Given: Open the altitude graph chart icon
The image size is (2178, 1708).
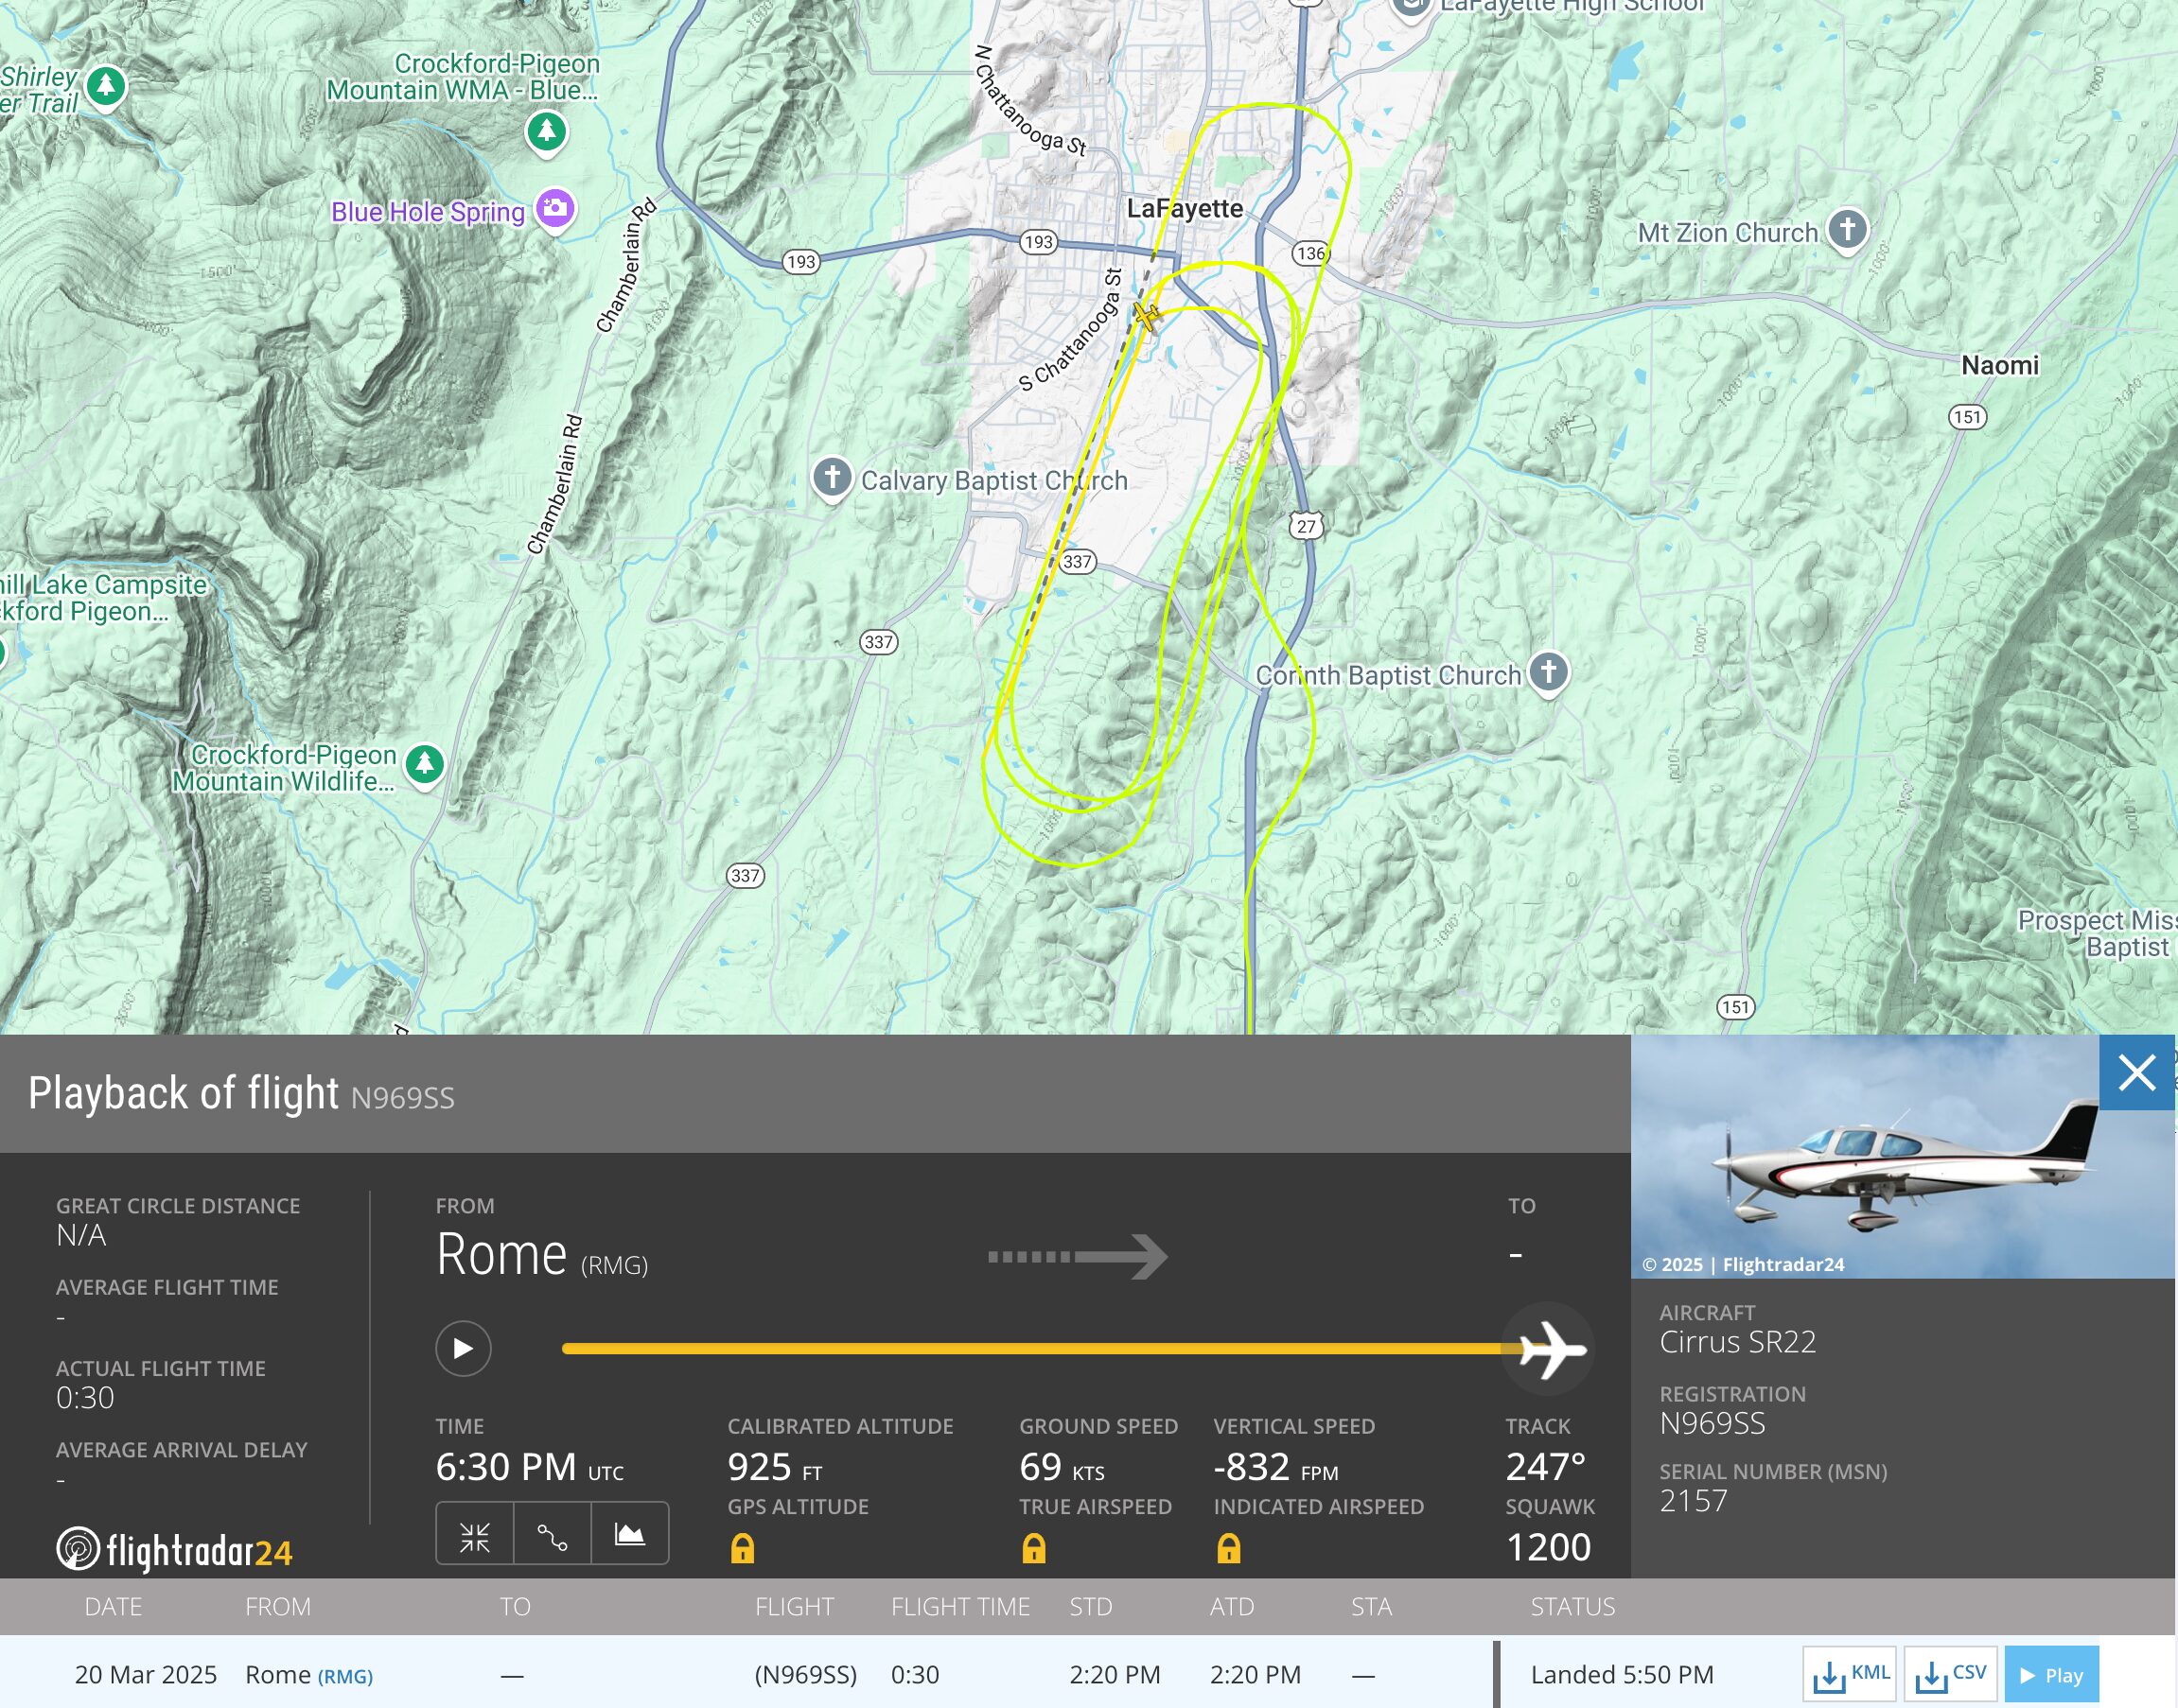Looking at the screenshot, I should point(629,1534).
